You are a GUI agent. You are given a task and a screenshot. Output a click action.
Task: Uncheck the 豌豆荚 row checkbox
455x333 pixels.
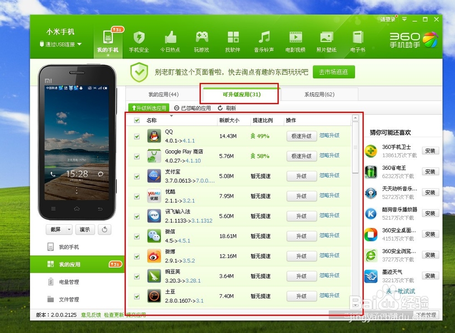[137, 277]
